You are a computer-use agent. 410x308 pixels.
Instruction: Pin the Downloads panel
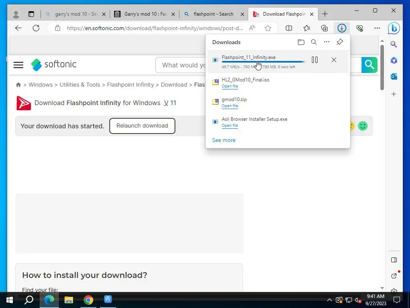340,42
